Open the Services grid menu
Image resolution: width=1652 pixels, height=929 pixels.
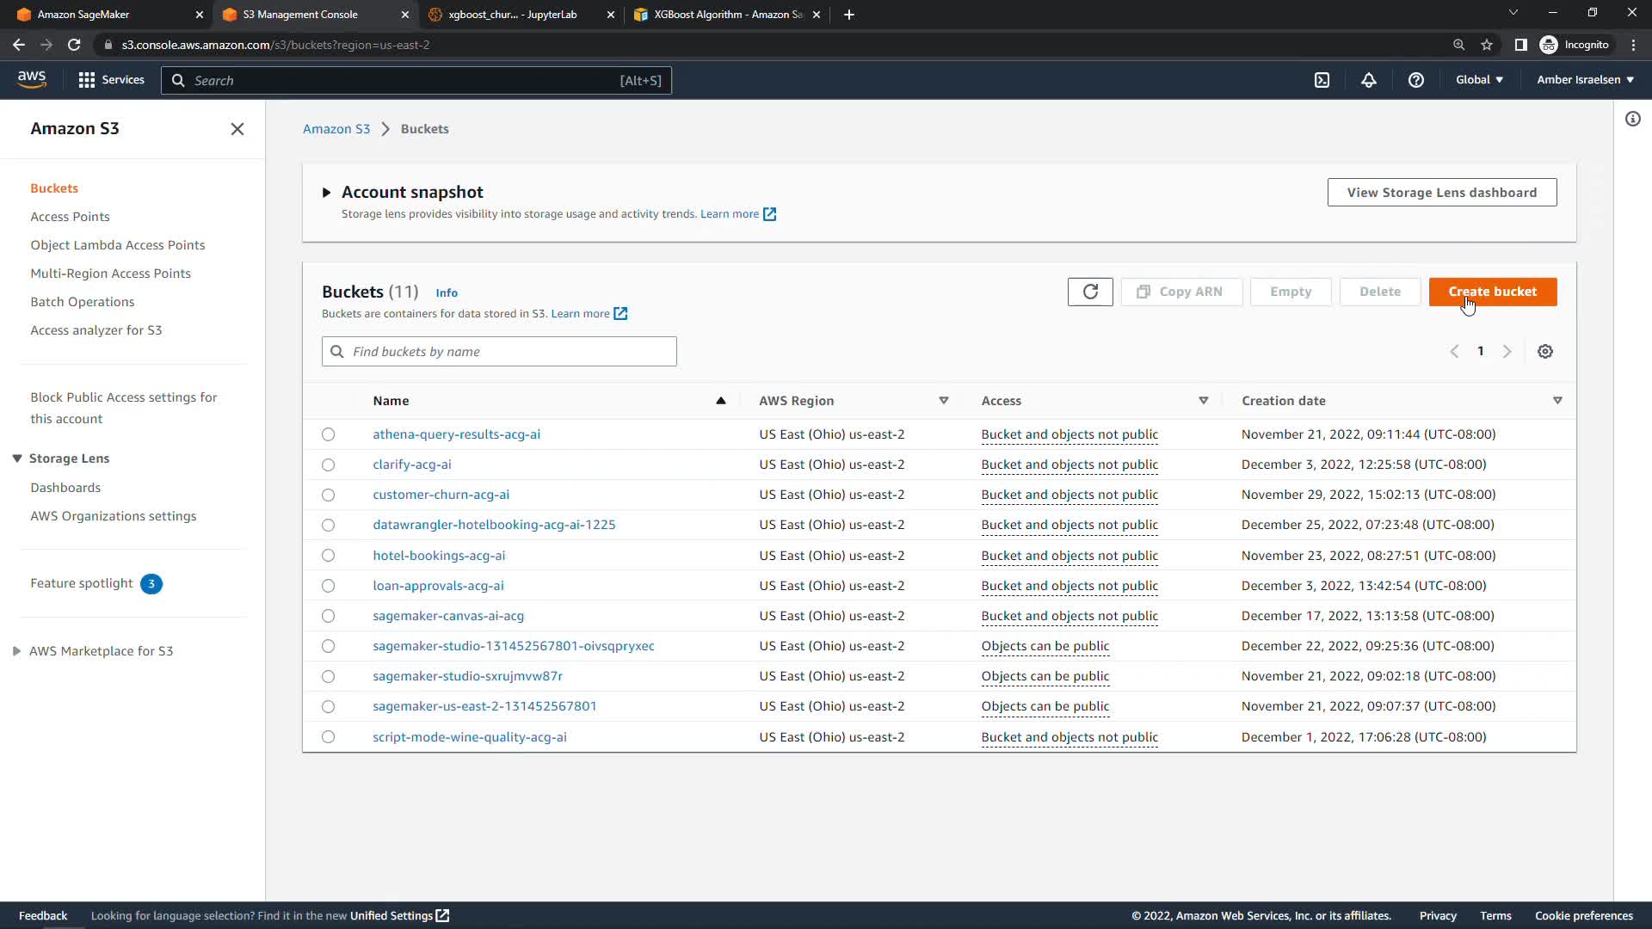[110, 80]
